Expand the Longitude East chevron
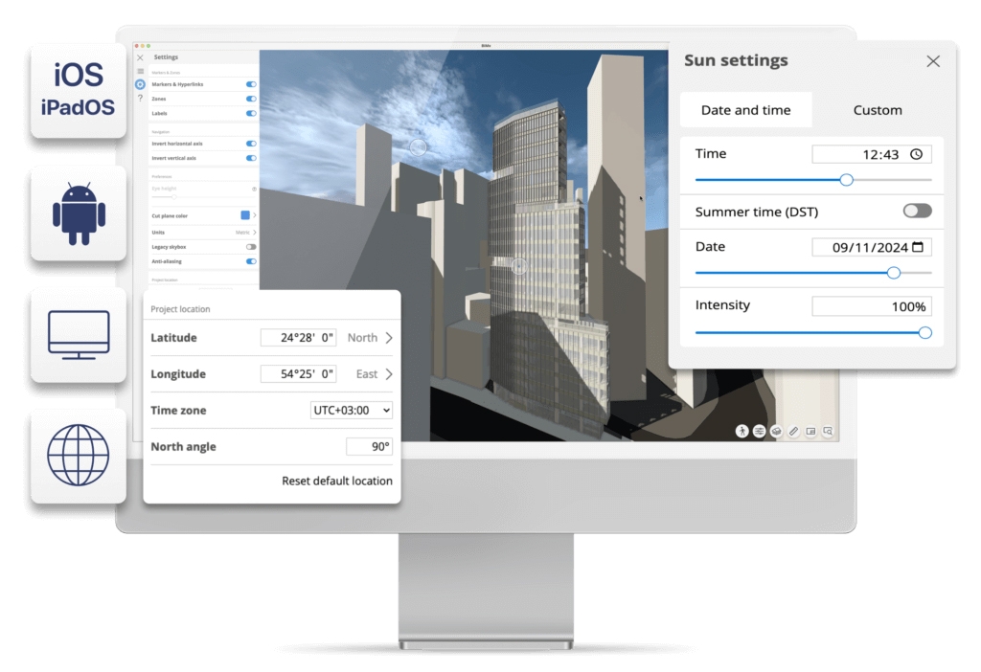The width and height of the screenshot is (981, 672). click(x=389, y=374)
